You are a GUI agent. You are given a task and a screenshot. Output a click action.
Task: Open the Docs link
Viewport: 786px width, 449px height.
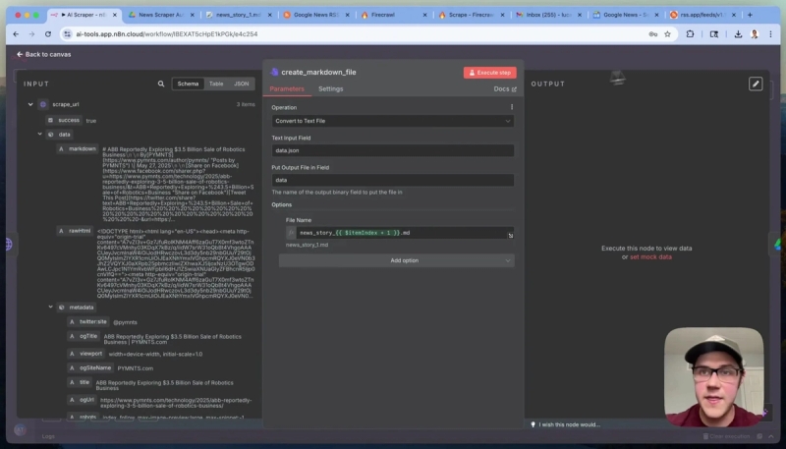click(x=505, y=89)
